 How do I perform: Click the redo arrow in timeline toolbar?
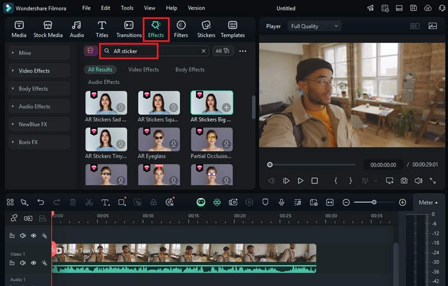57,202
